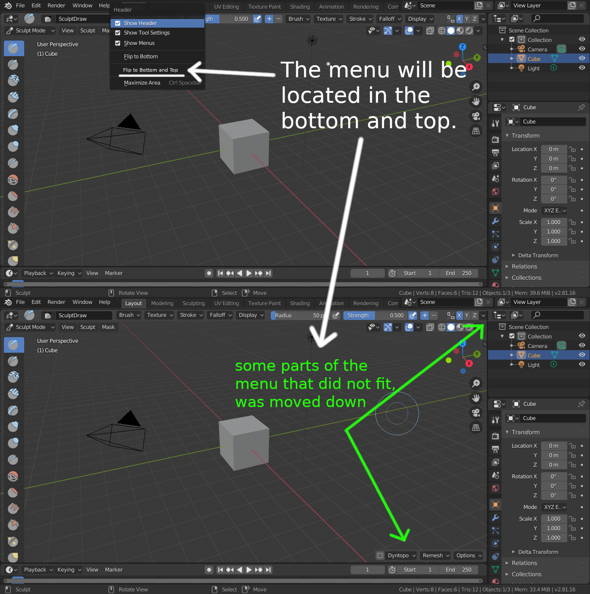Open Render properties tab in upper properties panel
The width and height of the screenshot is (590, 594).
coord(495,139)
